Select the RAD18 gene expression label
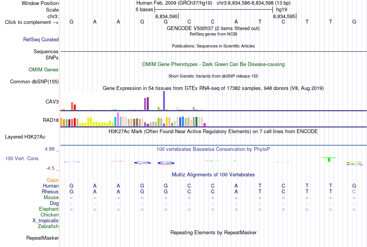367x247 pixels. click(51, 120)
